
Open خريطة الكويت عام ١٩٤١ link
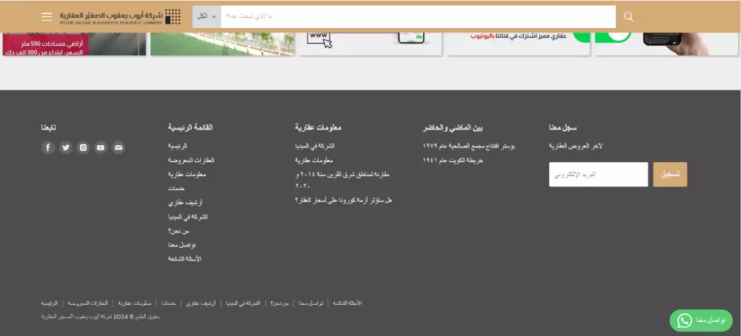click(x=453, y=161)
